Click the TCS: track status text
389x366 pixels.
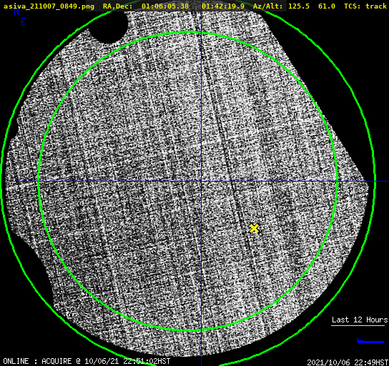(x=365, y=6)
